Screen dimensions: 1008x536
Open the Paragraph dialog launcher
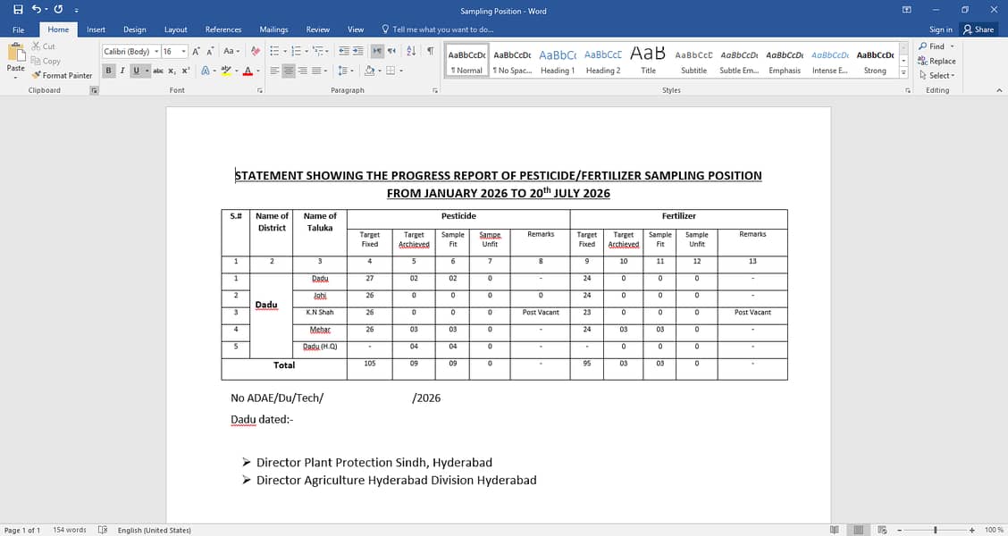click(x=435, y=90)
